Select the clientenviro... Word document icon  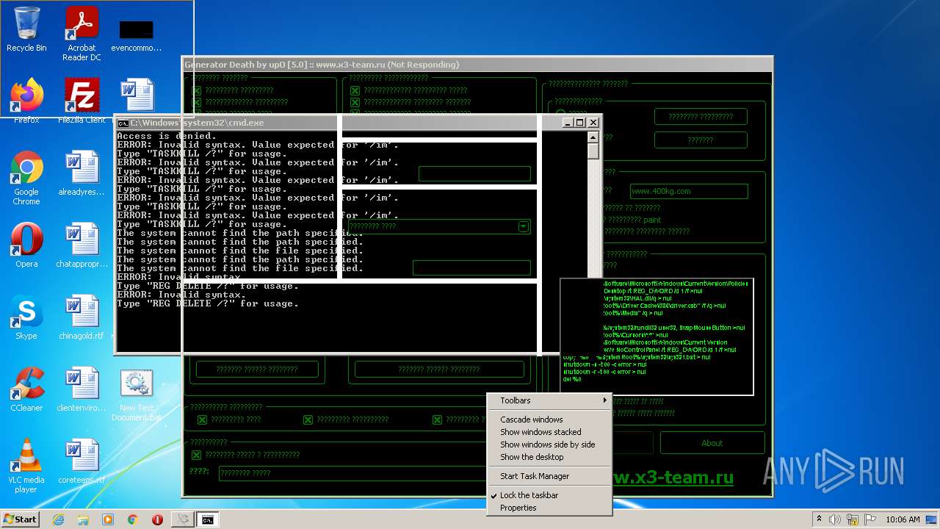82,389
